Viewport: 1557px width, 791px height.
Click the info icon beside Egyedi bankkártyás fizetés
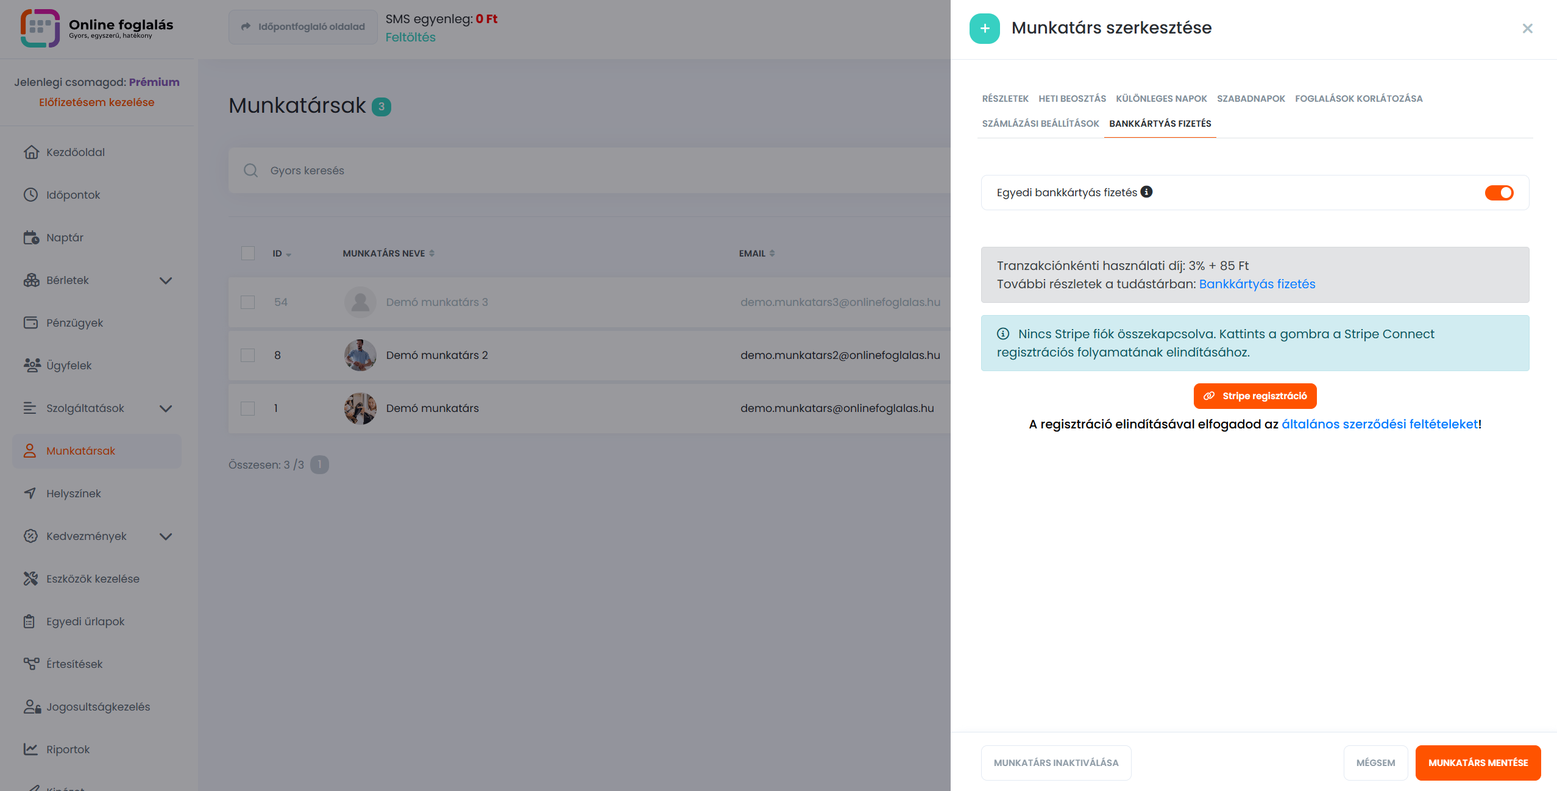(x=1146, y=192)
